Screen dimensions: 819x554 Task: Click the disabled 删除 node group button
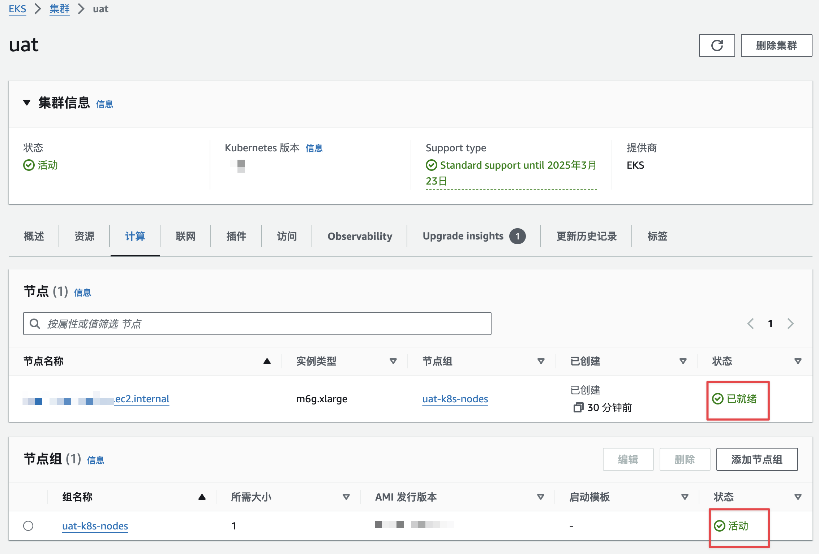pos(685,459)
